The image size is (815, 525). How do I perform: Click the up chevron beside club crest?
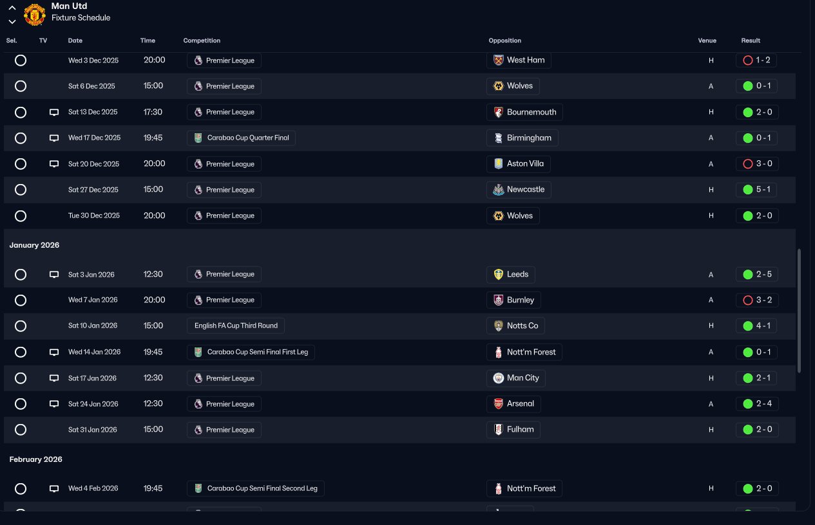12,8
